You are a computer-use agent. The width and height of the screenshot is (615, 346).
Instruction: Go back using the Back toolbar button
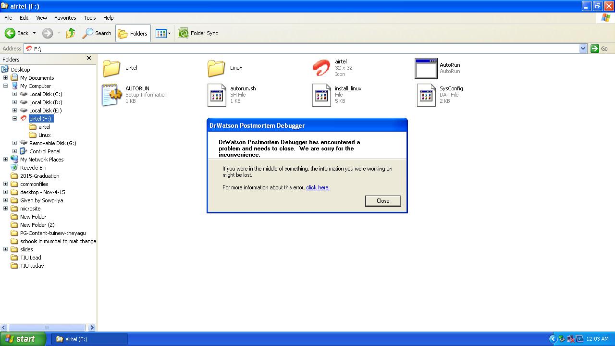(x=17, y=33)
